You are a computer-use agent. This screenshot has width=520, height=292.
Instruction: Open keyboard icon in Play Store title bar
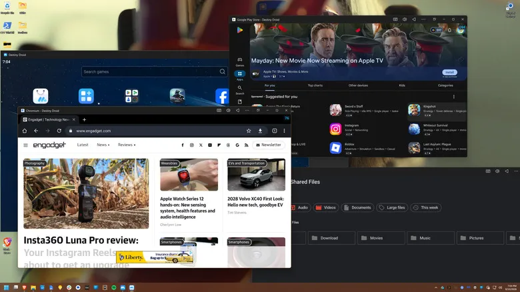(395, 19)
